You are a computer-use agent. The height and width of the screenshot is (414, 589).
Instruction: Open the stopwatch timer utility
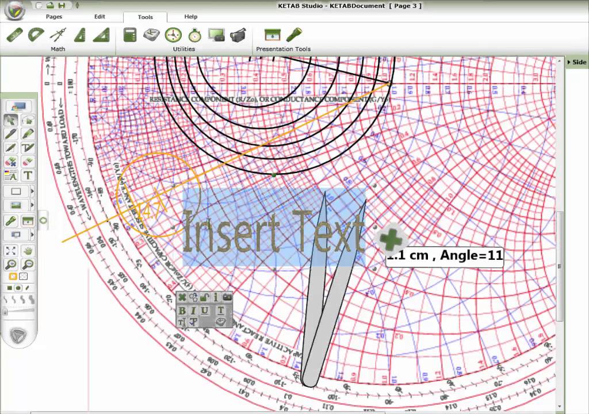[194, 35]
